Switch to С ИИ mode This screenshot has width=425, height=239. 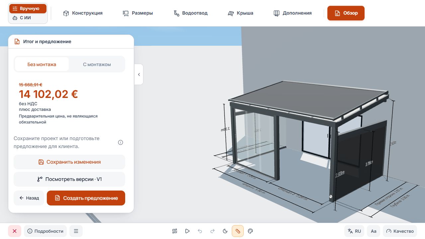[28, 18]
